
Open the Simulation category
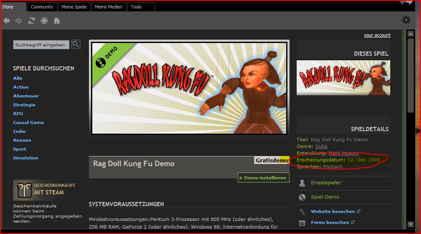point(26,158)
